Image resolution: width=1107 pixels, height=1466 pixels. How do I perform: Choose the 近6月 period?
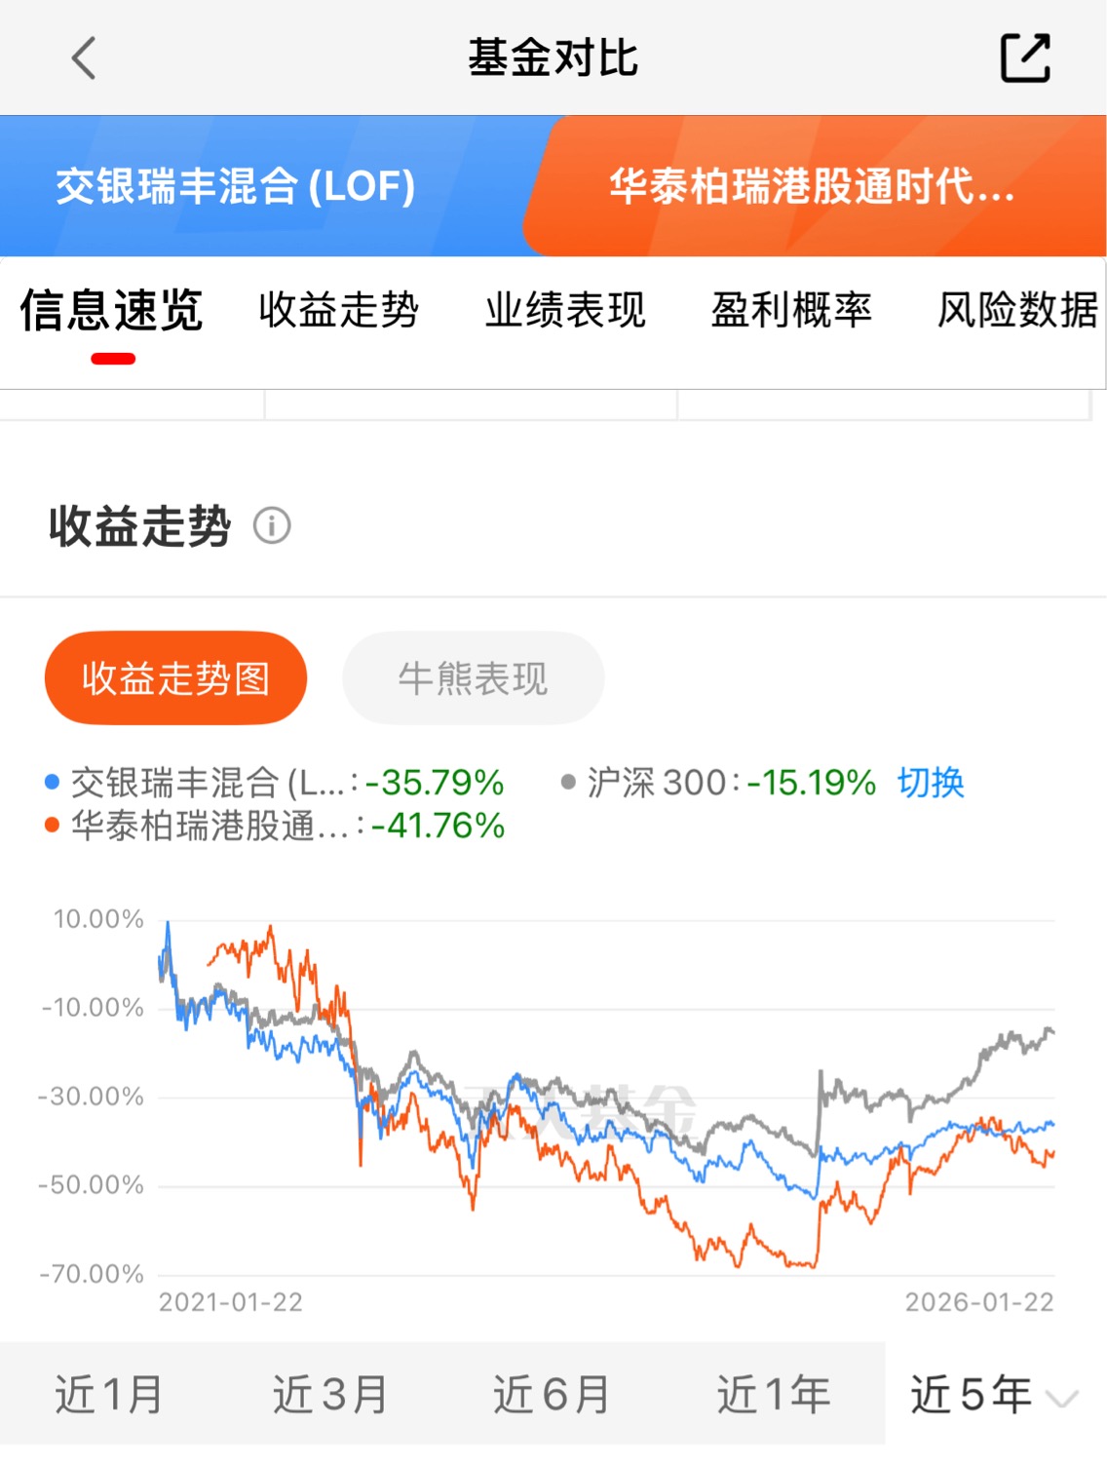(x=551, y=1394)
